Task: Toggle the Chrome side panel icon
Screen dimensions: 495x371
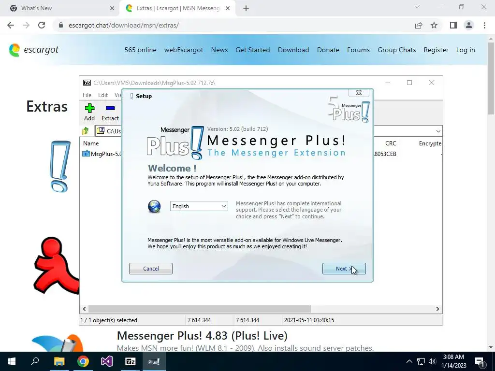Action: [x=453, y=25]
